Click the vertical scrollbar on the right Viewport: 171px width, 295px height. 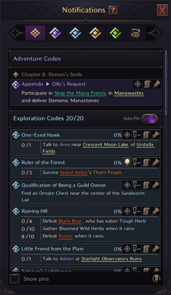[166, 83]
